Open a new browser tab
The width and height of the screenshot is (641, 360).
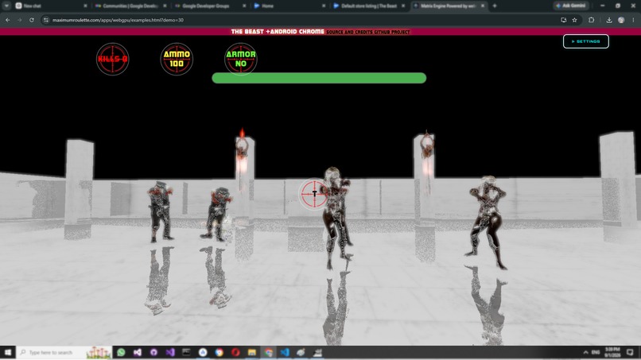point(495,6)
